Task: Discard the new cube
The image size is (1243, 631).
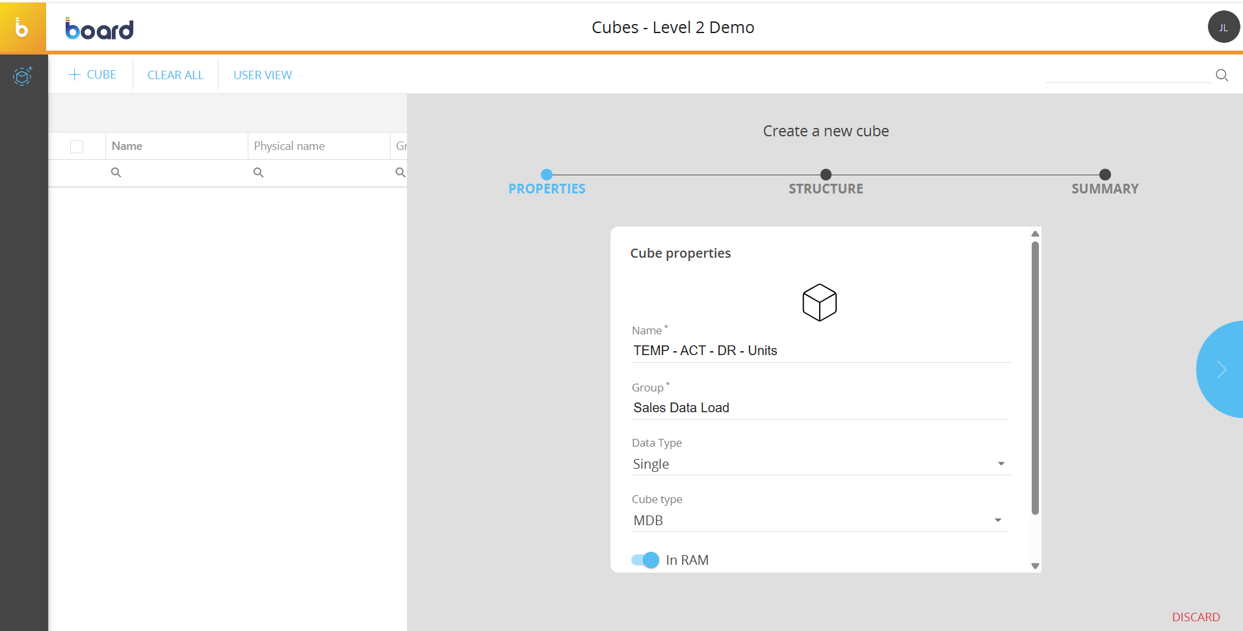Action: point(1196,617)
